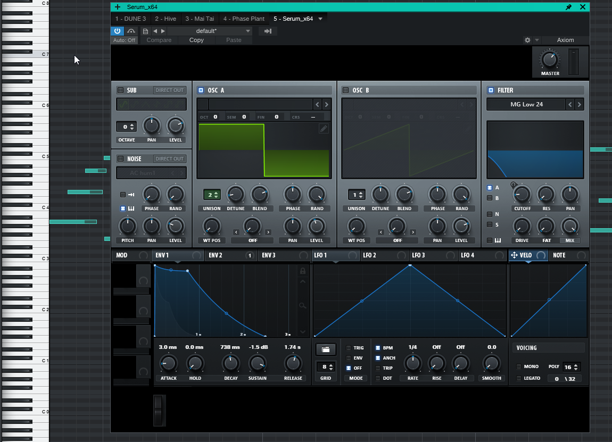The image size is (612, 442).
Task: Adjust the filter CUTOFF knob
Action: tap(522, 194)
